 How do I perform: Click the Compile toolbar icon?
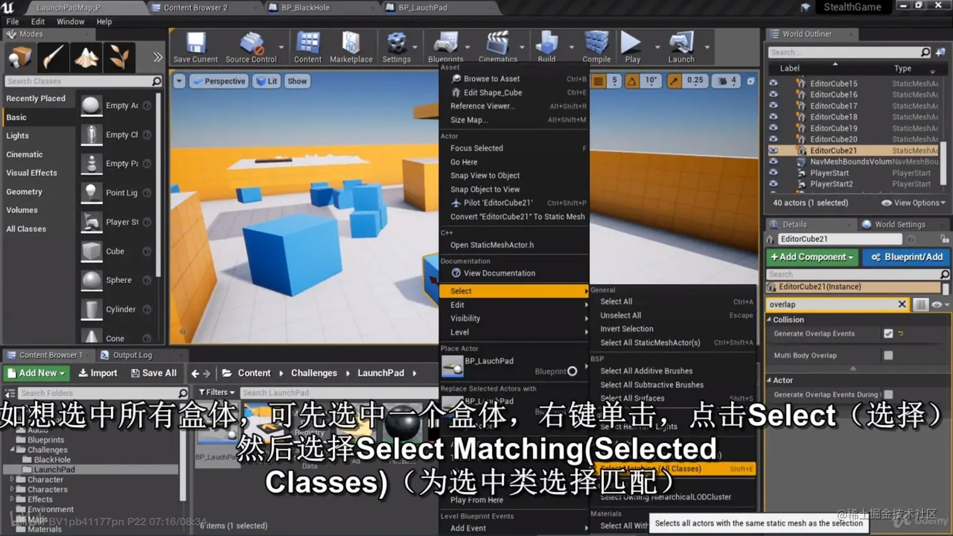(596, 43)
